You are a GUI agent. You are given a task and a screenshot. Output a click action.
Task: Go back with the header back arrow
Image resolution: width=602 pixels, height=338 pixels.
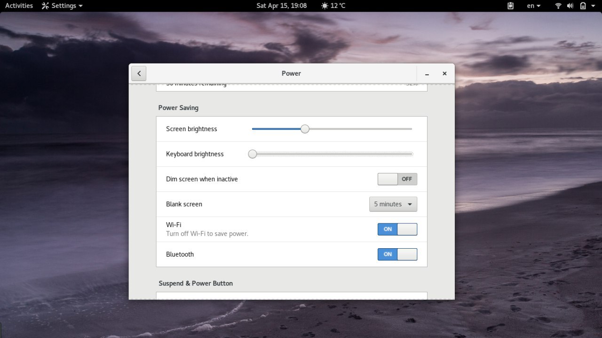pyautogui.click(x=139, y=73)
